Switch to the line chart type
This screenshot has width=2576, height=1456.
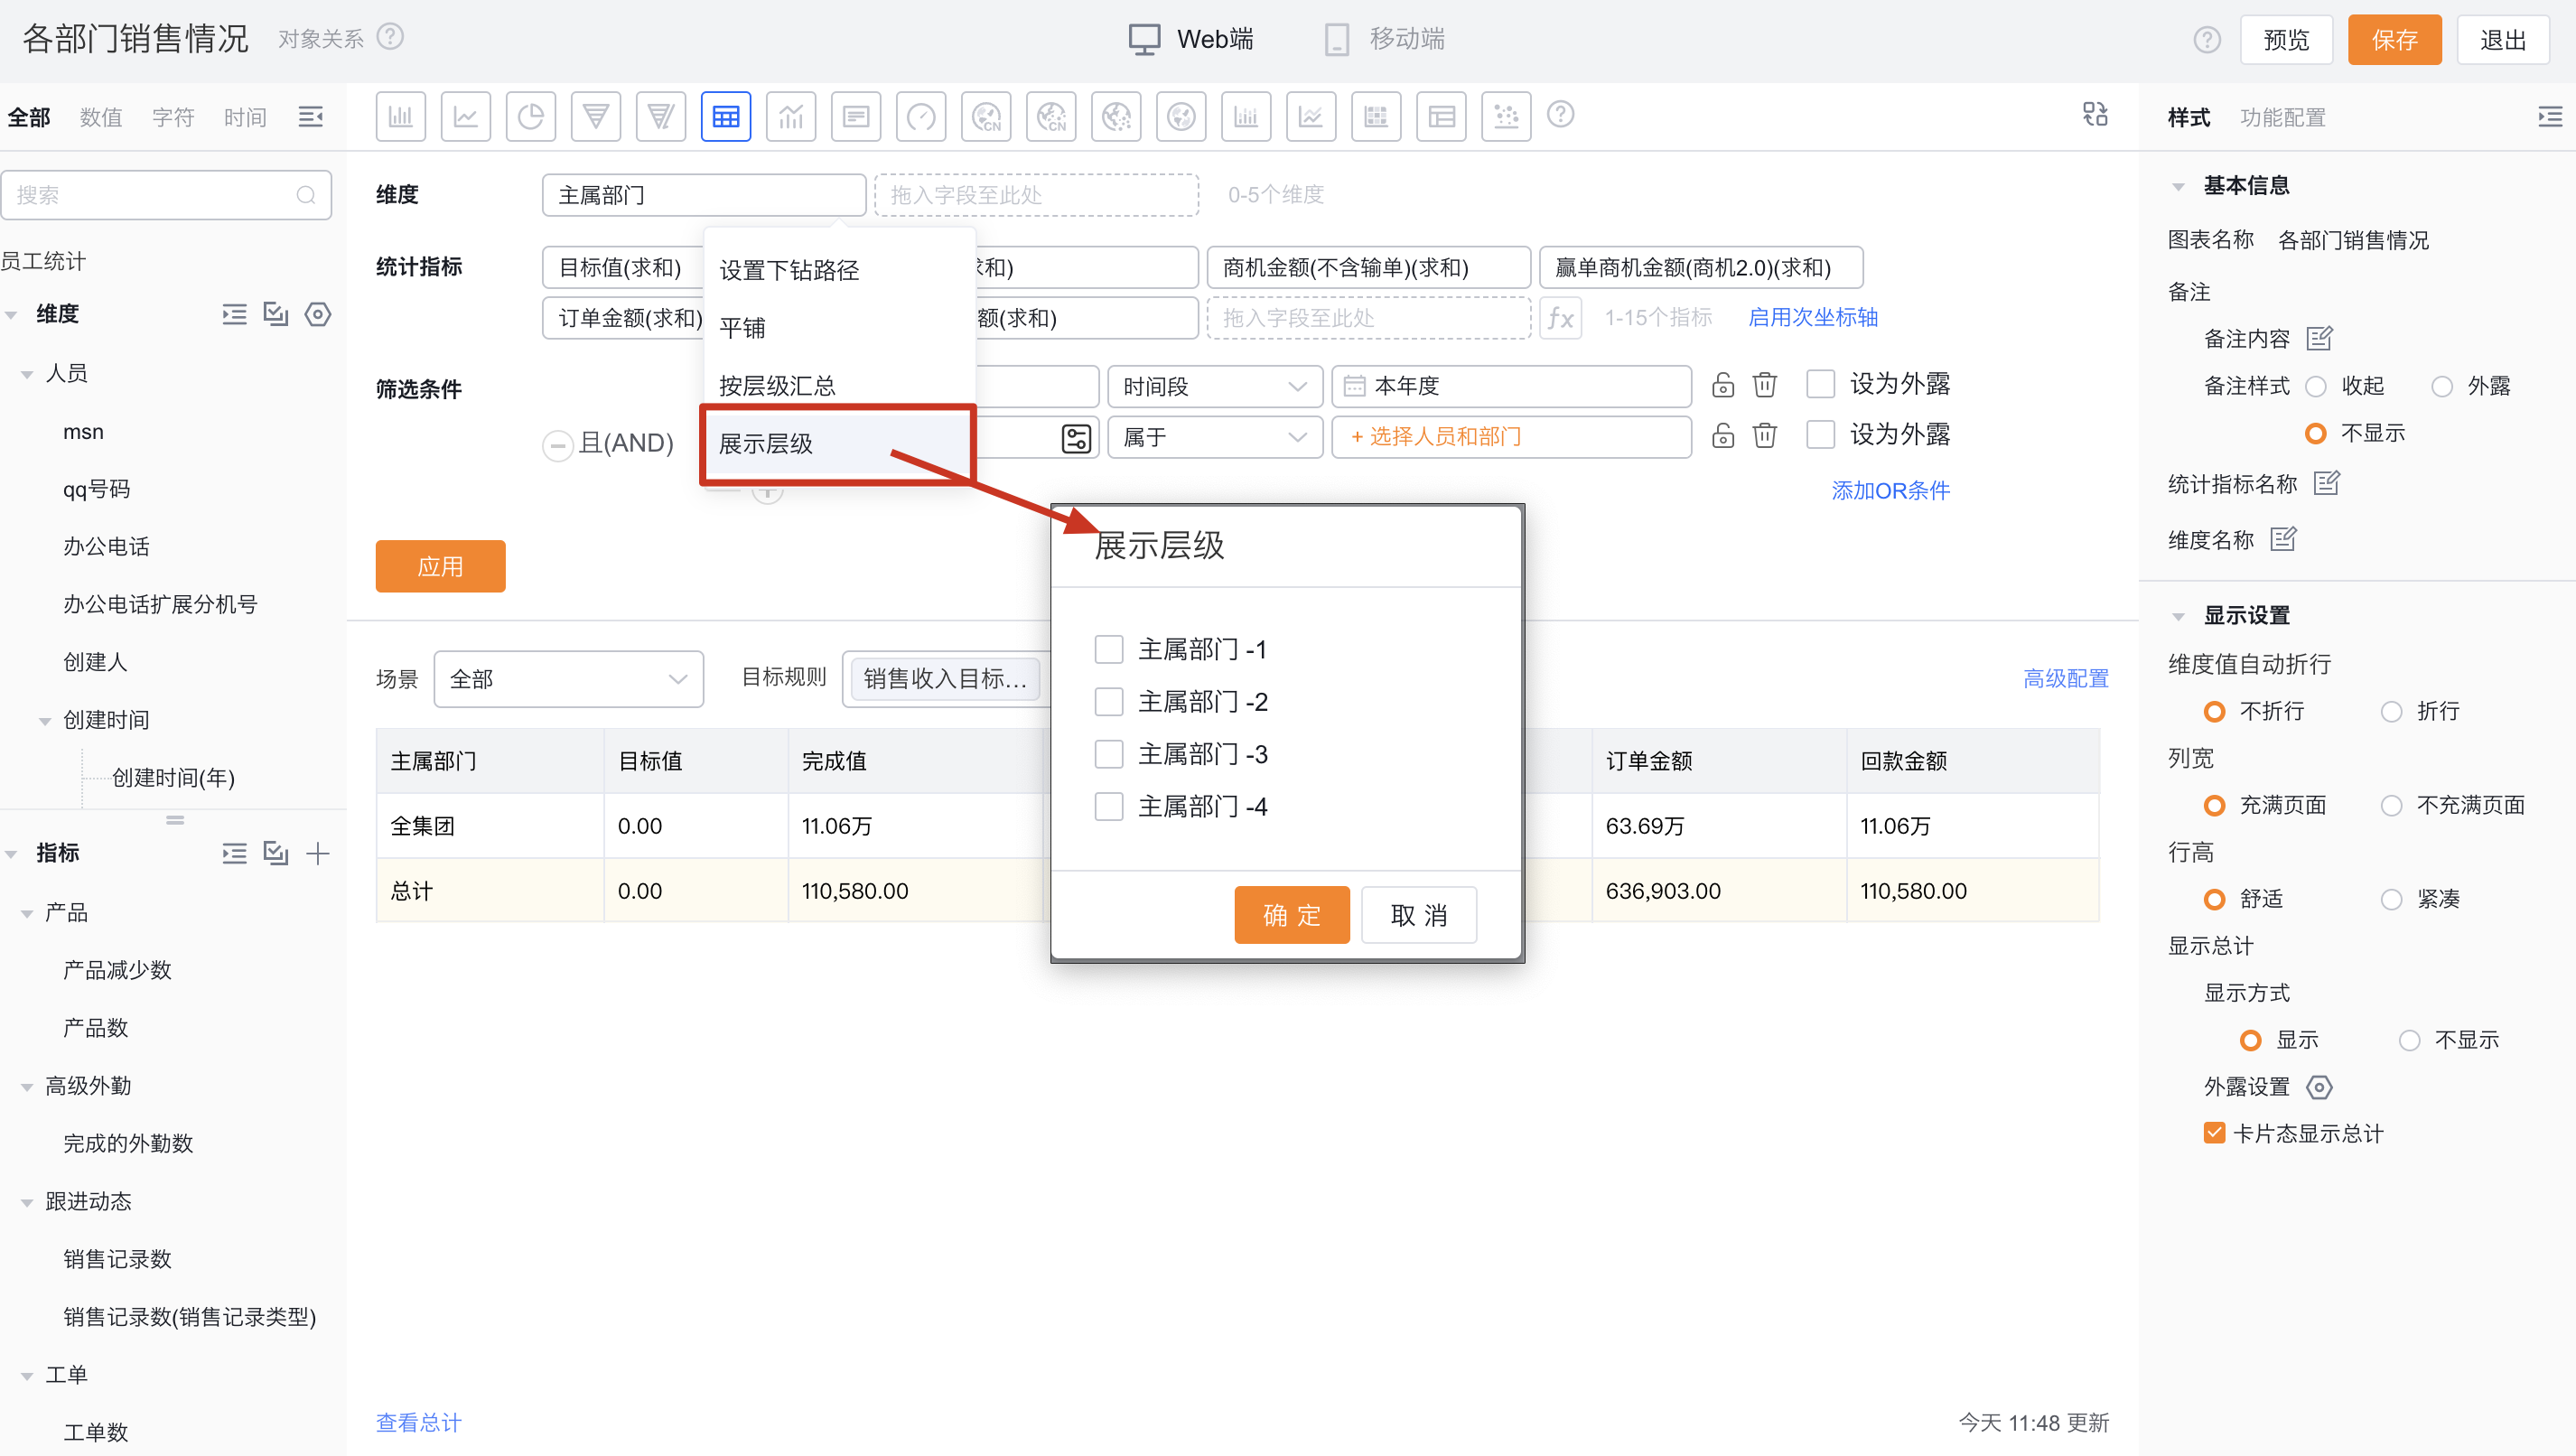click(465, 116)
